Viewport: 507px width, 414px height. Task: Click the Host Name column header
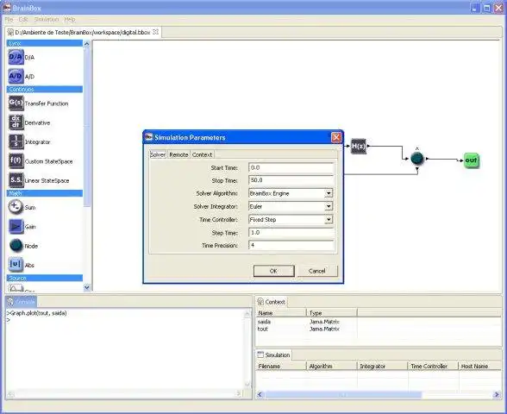pos(479,366)
